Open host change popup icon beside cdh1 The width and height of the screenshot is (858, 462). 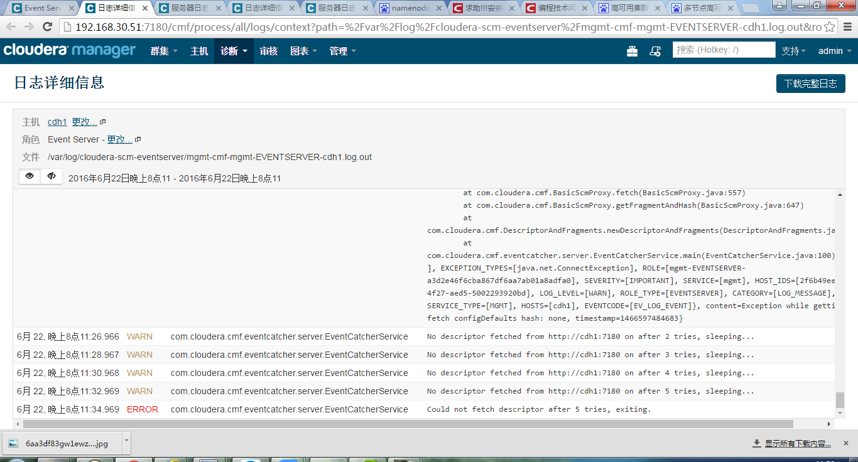point(103,122)
